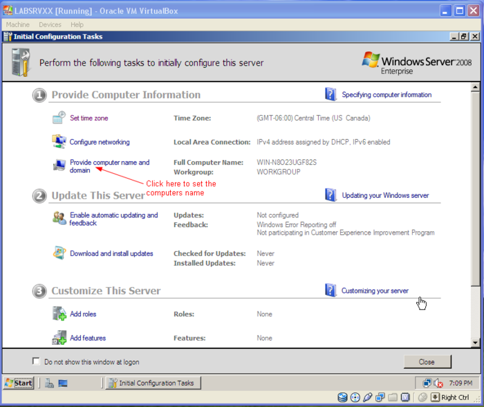Click the Set time zone calendar icon
This screenshot has width=484, height=407.
click(x=59, y=118)
